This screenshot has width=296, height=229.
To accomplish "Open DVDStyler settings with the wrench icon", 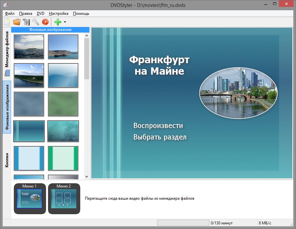I will (36, 22).
